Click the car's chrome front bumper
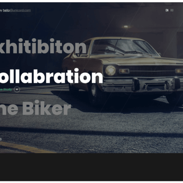This screenshot has height=183, width=183. point(143,85)
